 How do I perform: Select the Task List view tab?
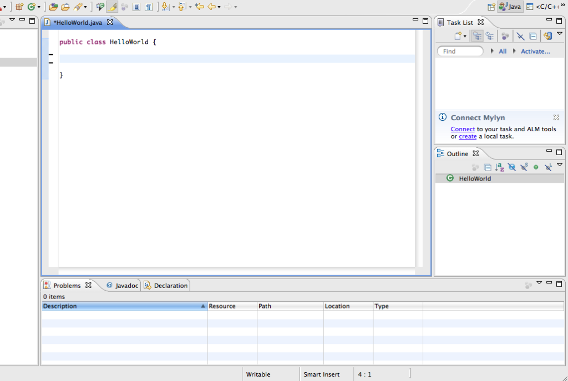point(460,22)
